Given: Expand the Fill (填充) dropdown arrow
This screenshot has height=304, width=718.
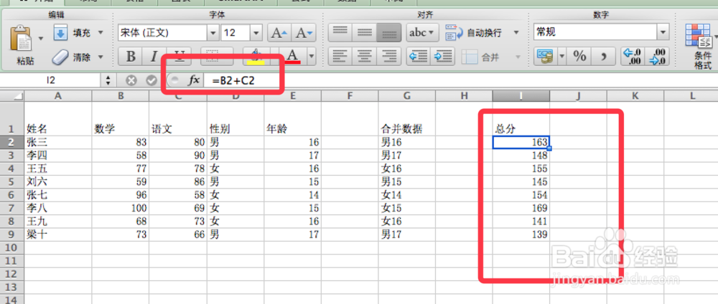Looking at the screenshot, I should 101,33.
